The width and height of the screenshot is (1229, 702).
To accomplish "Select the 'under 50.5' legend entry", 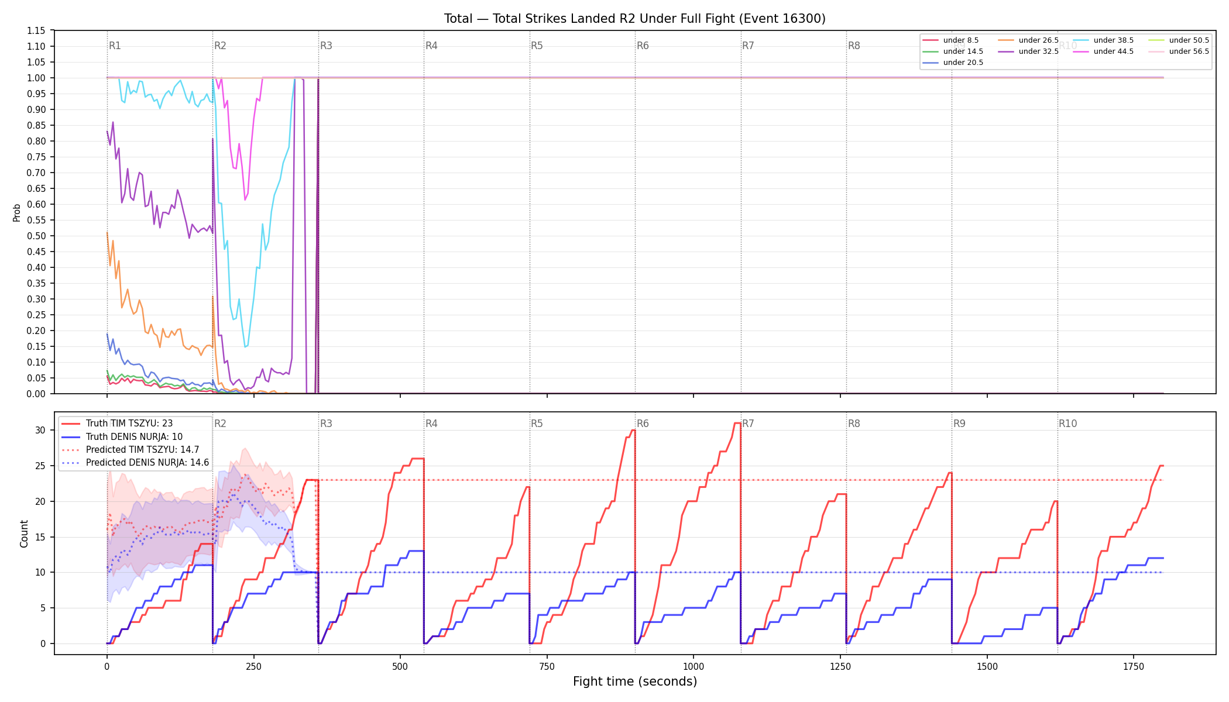I will tap(1179, 40).
